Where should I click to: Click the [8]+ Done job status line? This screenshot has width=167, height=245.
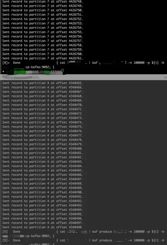pos(83,63)
